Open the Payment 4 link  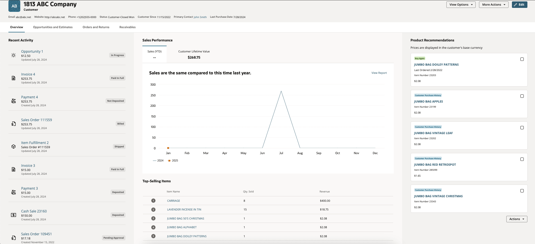pyautogui.click(x=30, y=97)
